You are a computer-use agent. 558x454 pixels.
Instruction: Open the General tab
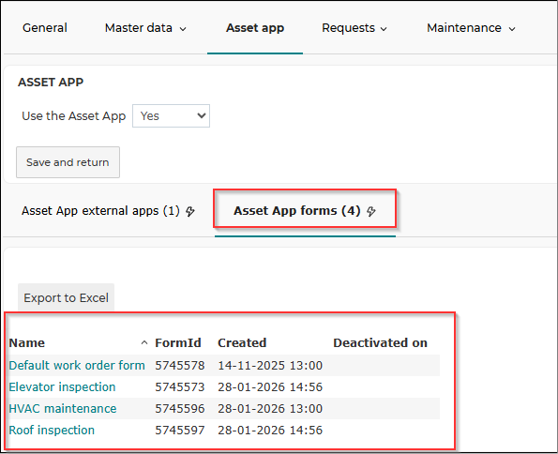[x=45, y=28]
